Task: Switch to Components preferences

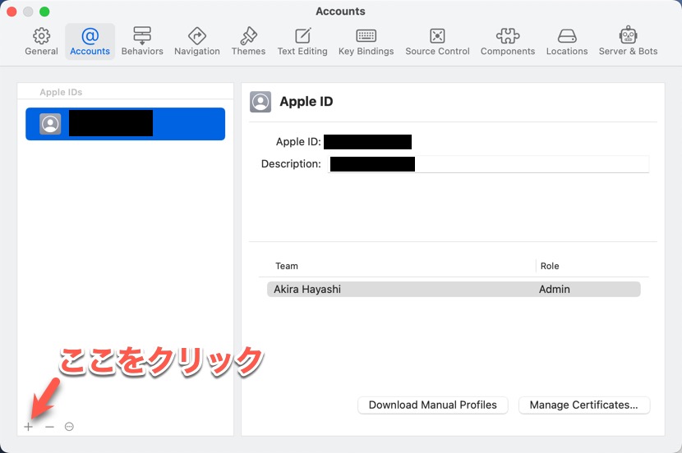Action: coord(508,42)
